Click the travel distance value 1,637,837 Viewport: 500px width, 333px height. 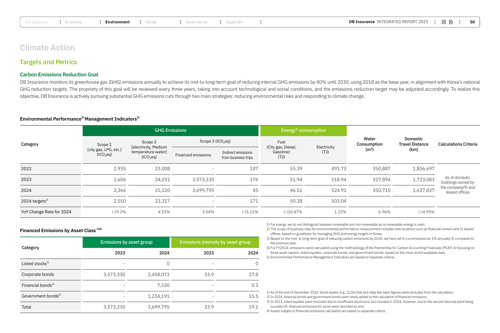(x=424, y=190)
